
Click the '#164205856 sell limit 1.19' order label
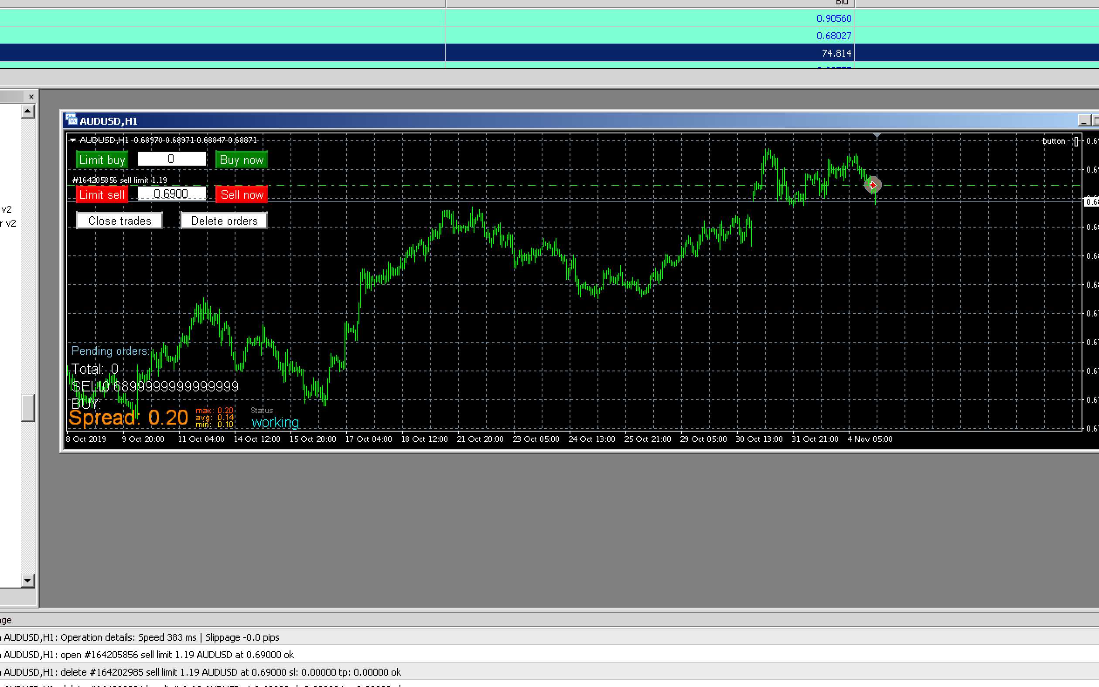click(x=119, y=180)
